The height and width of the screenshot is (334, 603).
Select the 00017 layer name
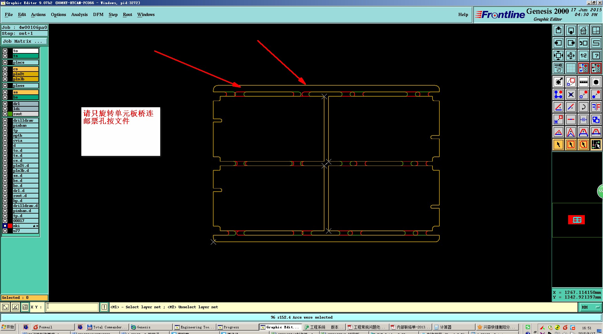[25, 221]
